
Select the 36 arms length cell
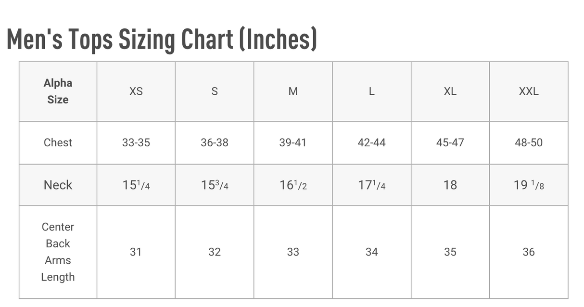528,252
